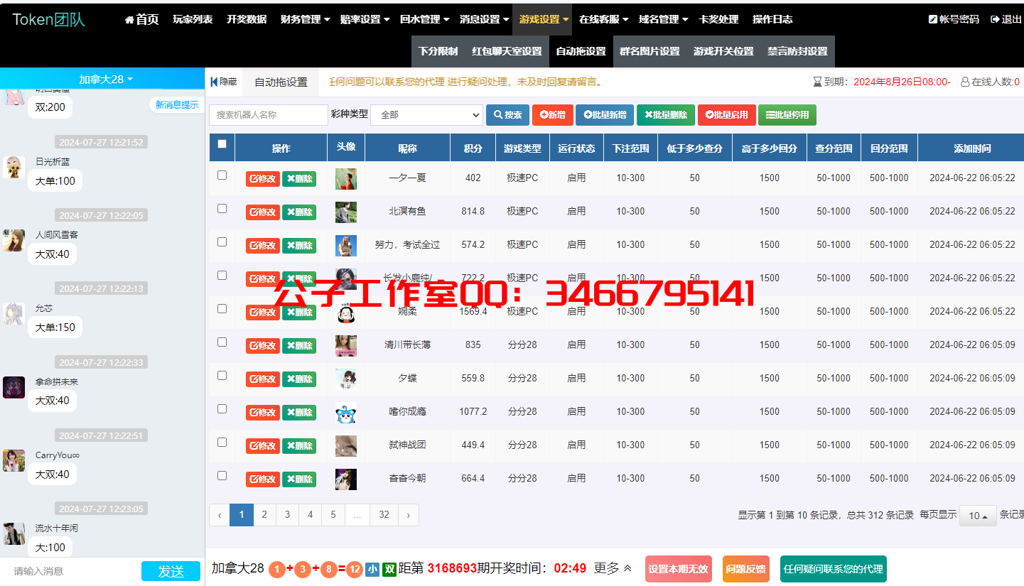Expand the 财务管理 dropdown menu
This screenshot has width=1024, height=586.
pos(305,19)
